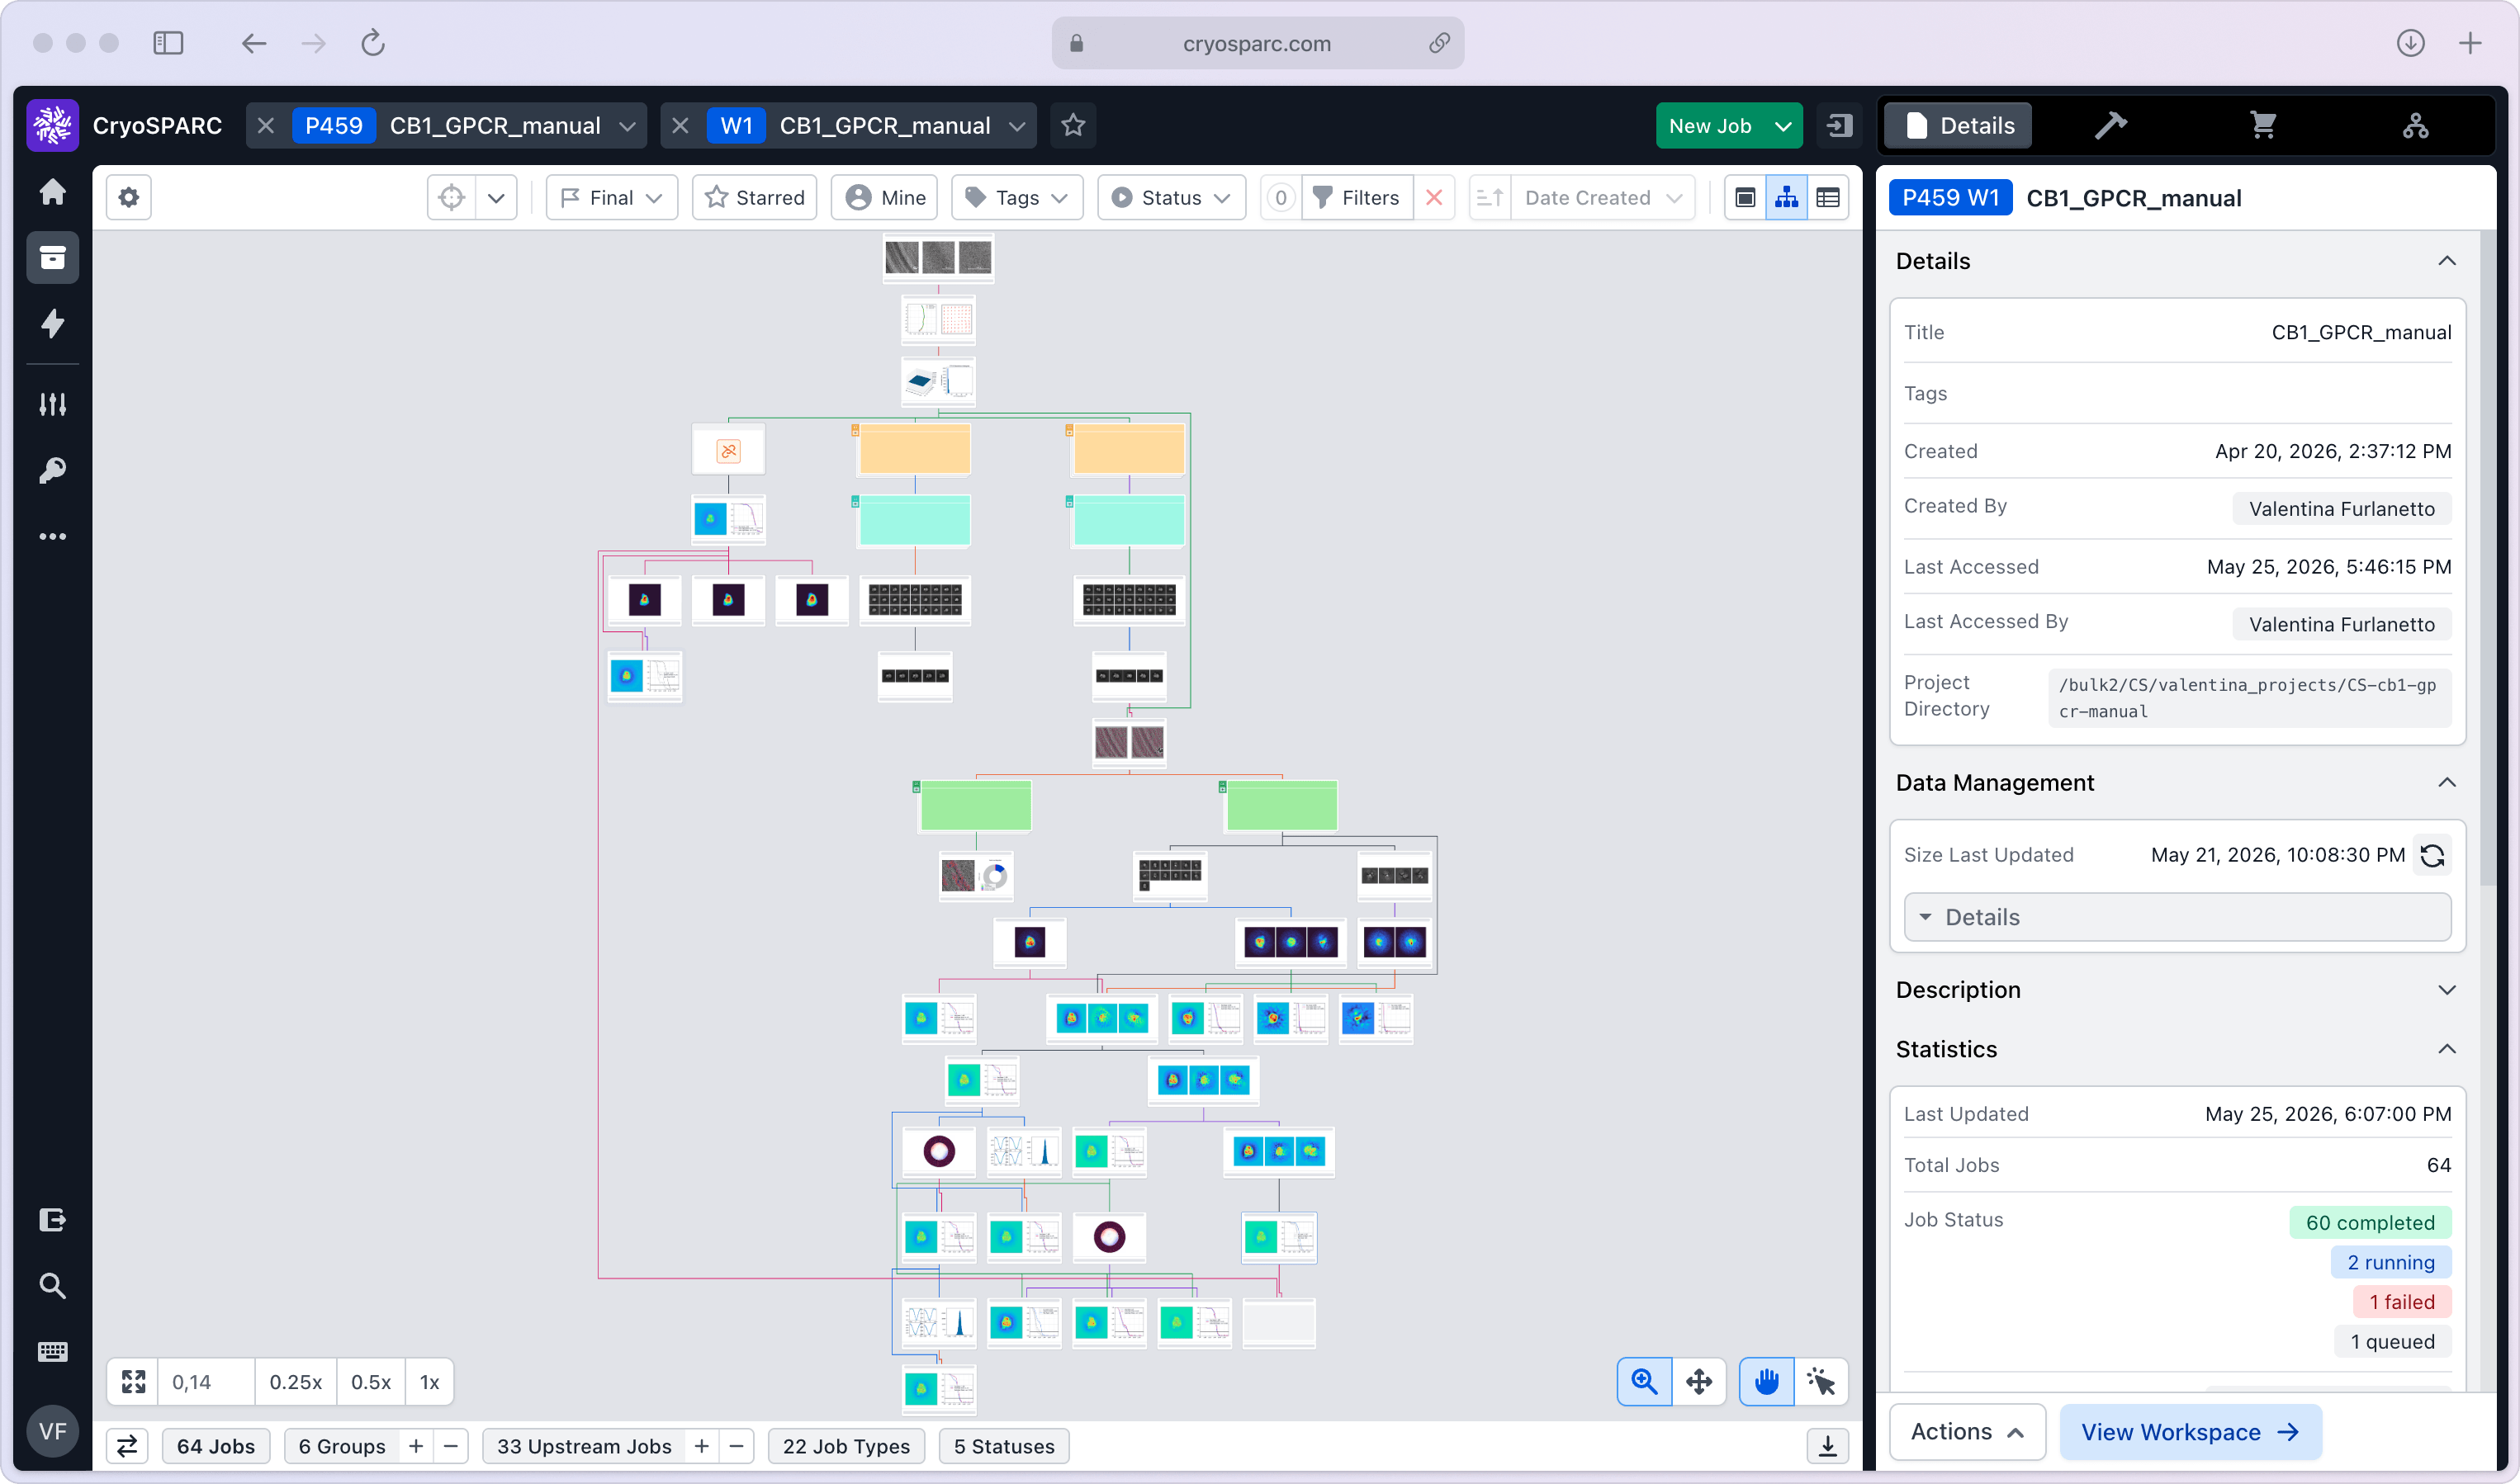Open the hierarchy tree tab icon
The height and width of the screenshot is (1484, 2520).
(x=2415, y=125)
